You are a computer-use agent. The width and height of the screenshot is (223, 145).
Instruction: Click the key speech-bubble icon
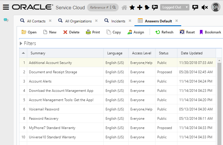tap(155, 7)
